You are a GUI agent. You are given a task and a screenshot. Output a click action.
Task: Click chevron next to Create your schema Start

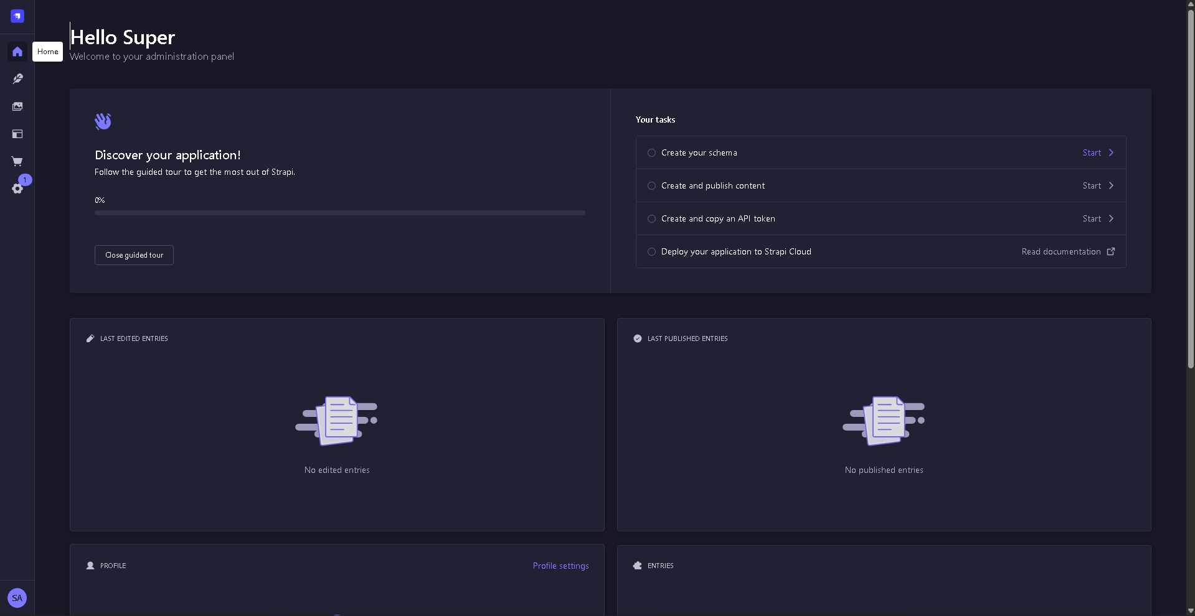coord(1111,152)
